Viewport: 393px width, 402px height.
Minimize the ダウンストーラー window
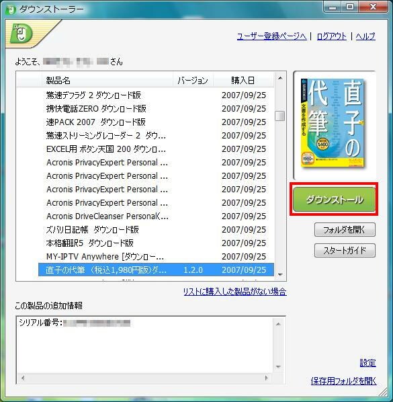(x=333, y=7)
